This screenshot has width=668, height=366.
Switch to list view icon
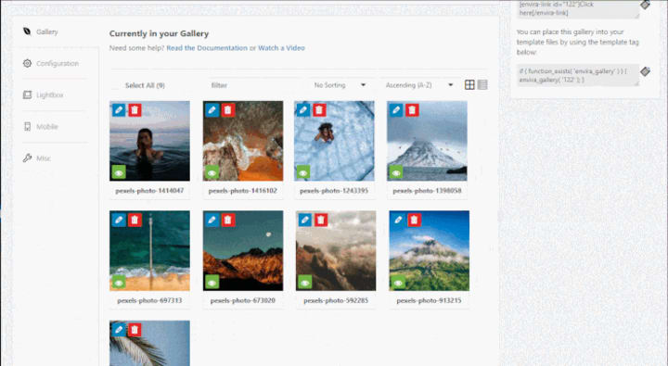[482, 84]
